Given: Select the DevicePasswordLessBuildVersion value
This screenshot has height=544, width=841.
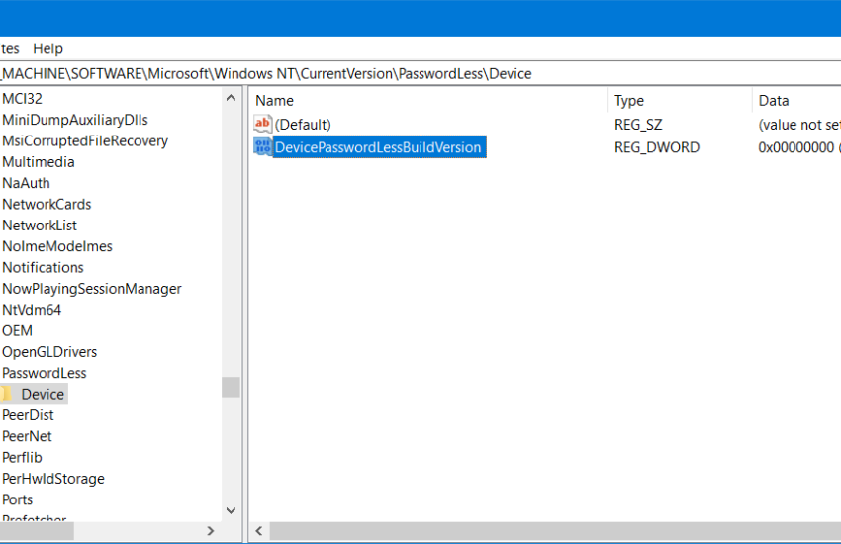Looking at the screenshot, I should pyautogui.click(x=378, y=147).
